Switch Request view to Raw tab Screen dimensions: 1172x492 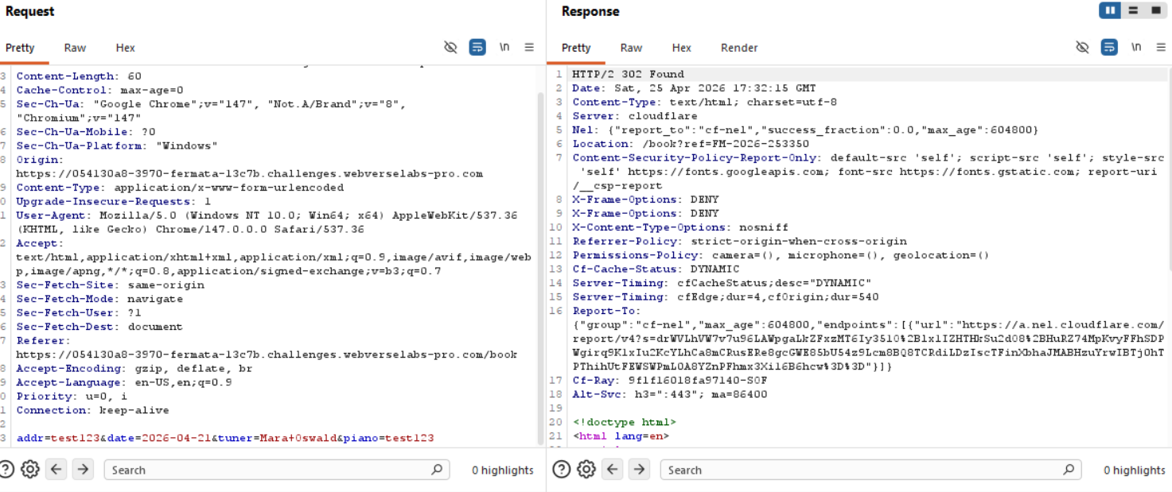75,48
